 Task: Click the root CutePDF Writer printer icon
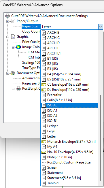click(7, 16)
